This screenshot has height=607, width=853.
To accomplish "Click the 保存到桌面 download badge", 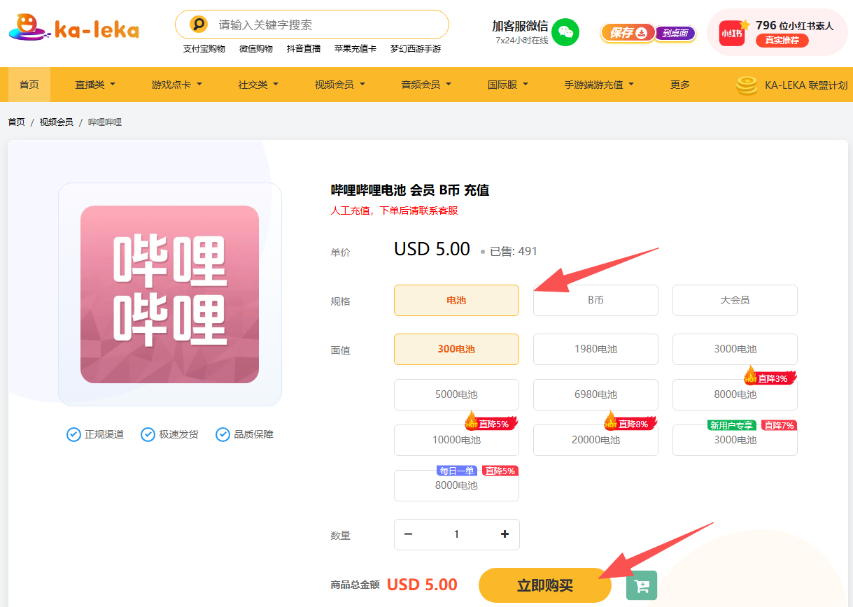I will 648,33.
